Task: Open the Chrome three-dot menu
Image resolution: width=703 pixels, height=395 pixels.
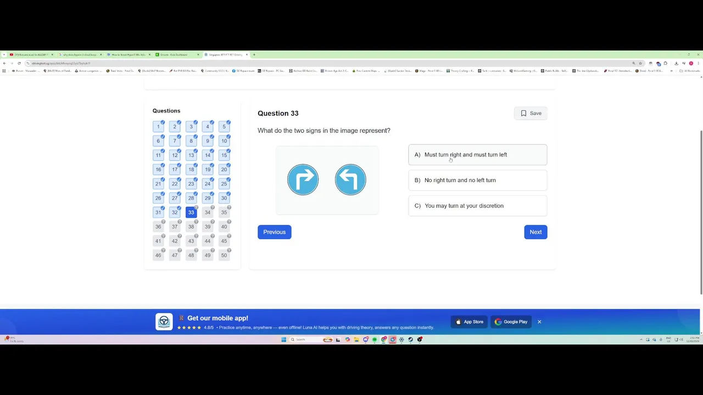Action: point(698,63)
